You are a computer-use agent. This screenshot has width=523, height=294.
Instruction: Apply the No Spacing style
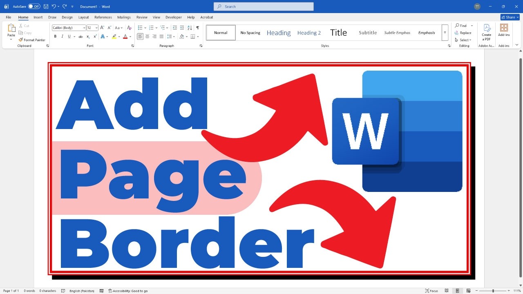pos(250,33)
